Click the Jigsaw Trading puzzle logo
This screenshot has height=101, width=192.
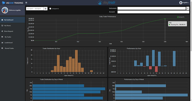4,3
